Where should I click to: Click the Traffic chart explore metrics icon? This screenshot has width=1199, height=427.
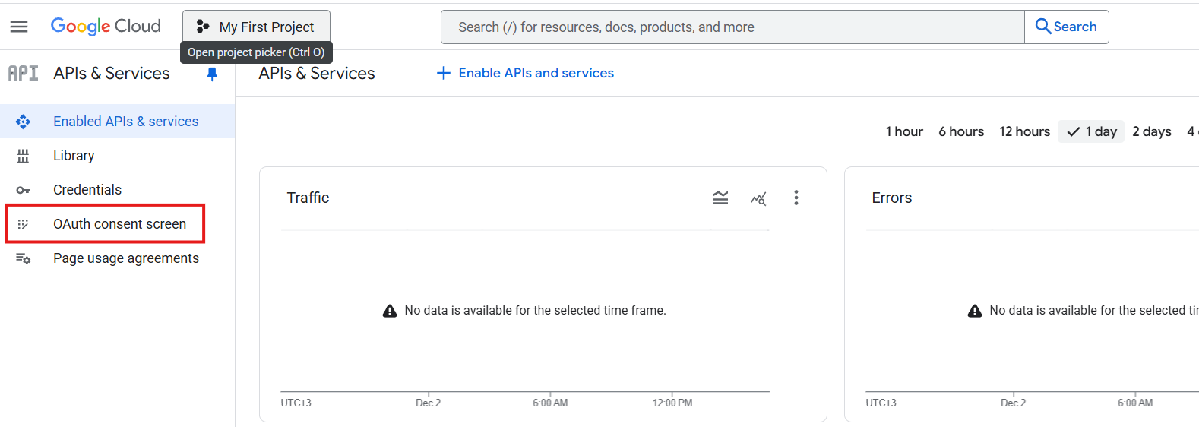coord(758,198)
